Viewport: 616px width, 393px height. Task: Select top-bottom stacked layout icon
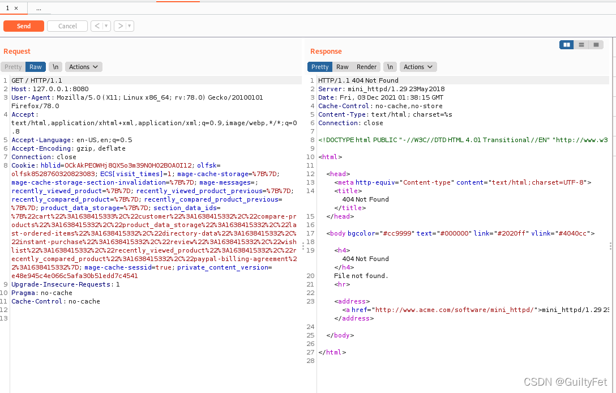(x=581, y=45)
